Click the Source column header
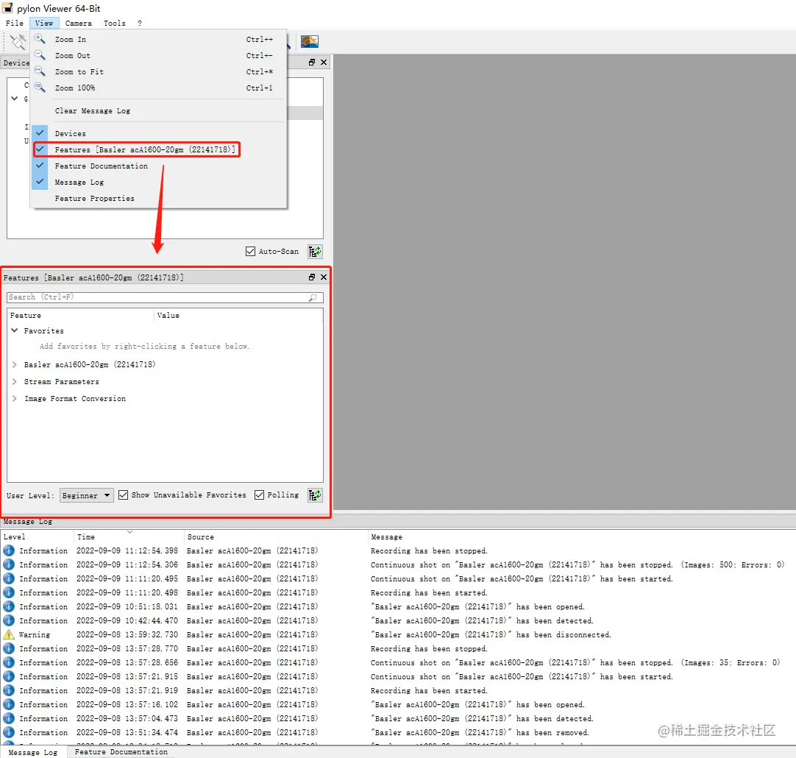 (276, 536)
